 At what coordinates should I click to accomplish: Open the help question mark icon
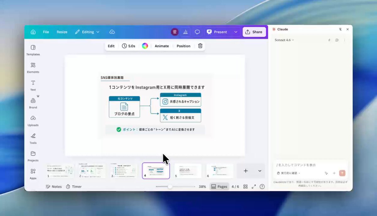pyautogui.click(x=262, y=186)
